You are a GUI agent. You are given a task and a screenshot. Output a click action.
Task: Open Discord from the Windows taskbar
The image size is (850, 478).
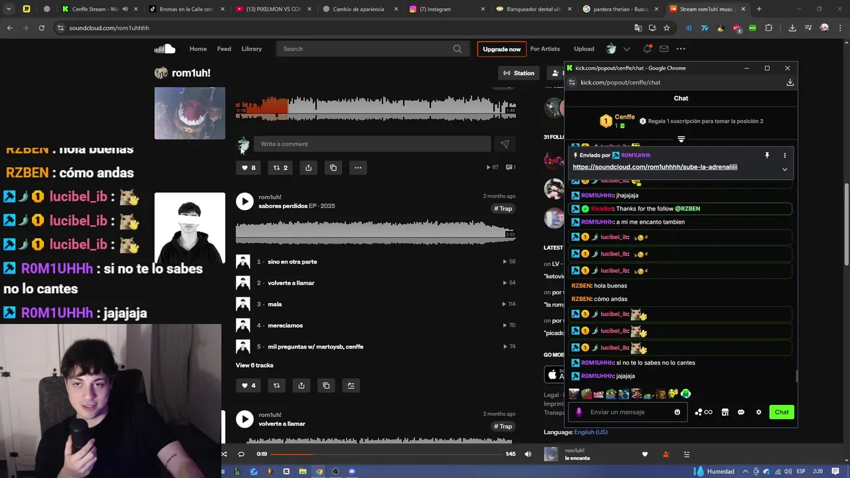pyautogui.click(x=352, y=471)
